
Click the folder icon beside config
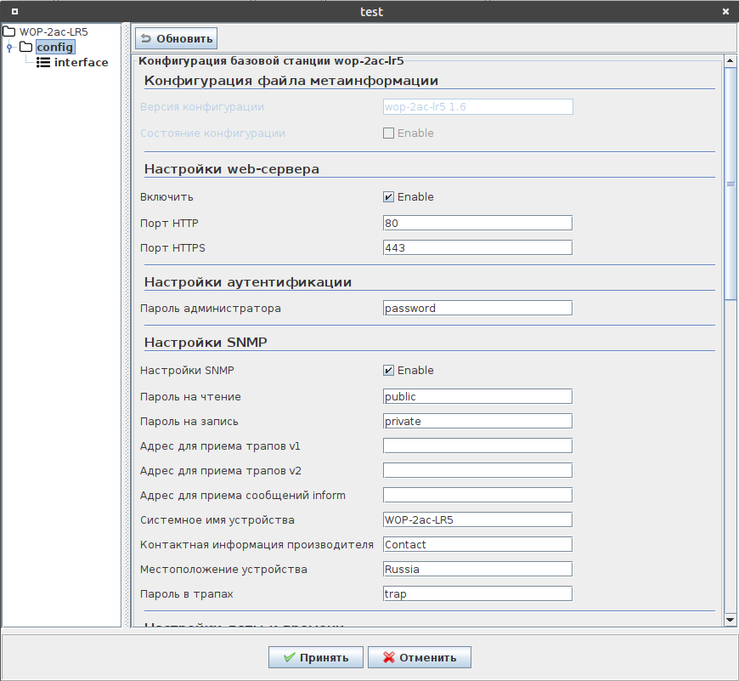point(25,47)
